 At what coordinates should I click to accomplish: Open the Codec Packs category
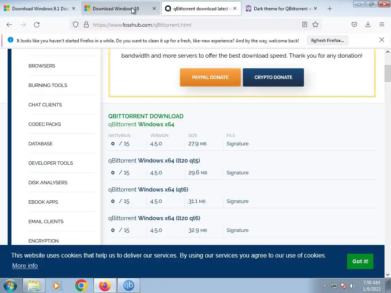pyautogui.click(x=45, y=124)
